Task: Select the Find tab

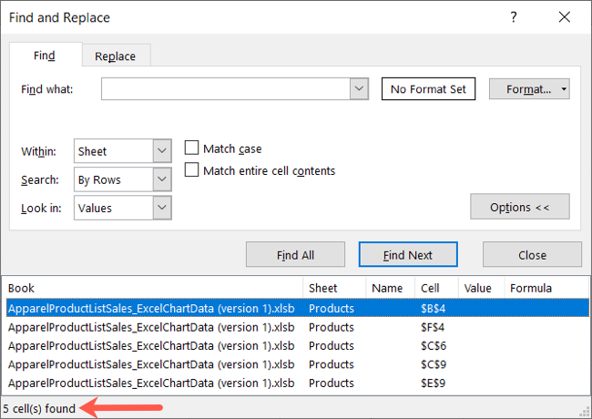Action: coord(45,56)
